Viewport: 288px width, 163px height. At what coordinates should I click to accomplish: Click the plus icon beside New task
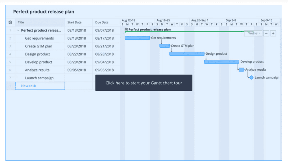click(x=10, y=86)
